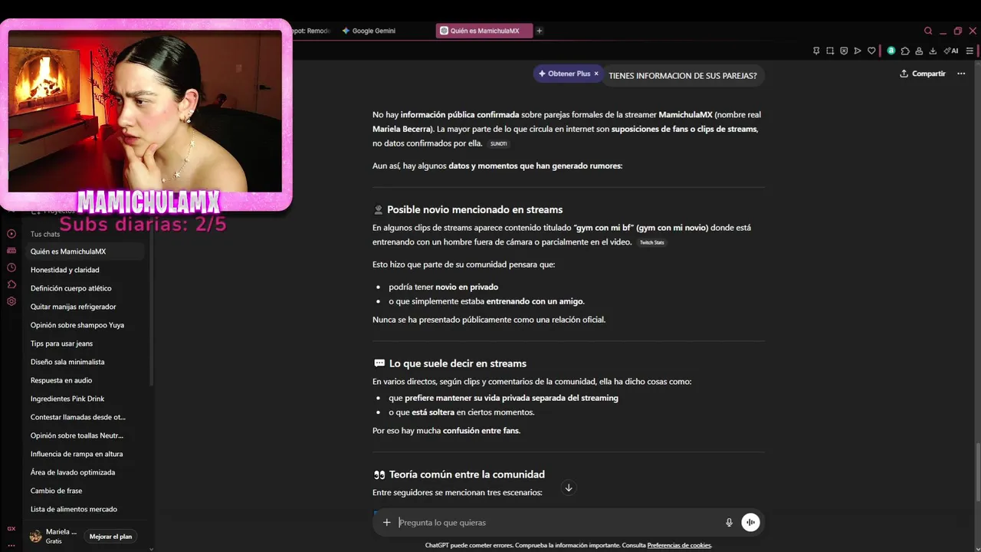Screen dimensions: 981x552
Task: Start voice mode with the waveform button
Action: (750, 522)
